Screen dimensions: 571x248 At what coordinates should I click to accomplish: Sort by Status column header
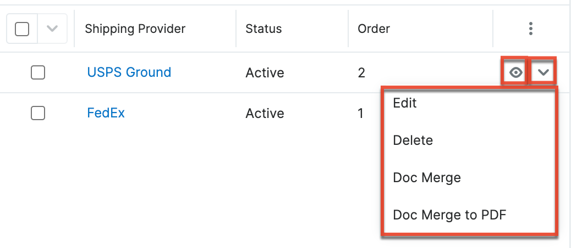(263, 29)
